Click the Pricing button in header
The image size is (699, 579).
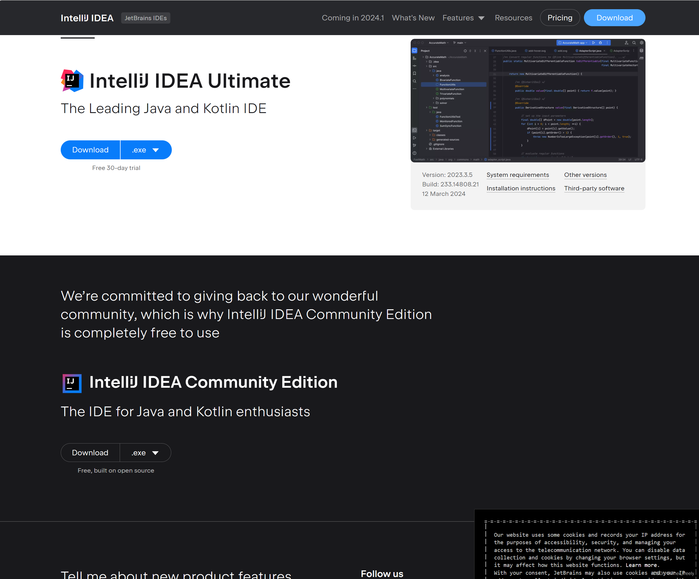(559, 18)
